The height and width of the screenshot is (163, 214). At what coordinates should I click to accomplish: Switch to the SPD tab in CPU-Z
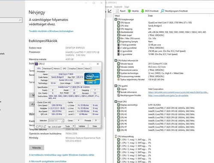(x=64, y=69)
